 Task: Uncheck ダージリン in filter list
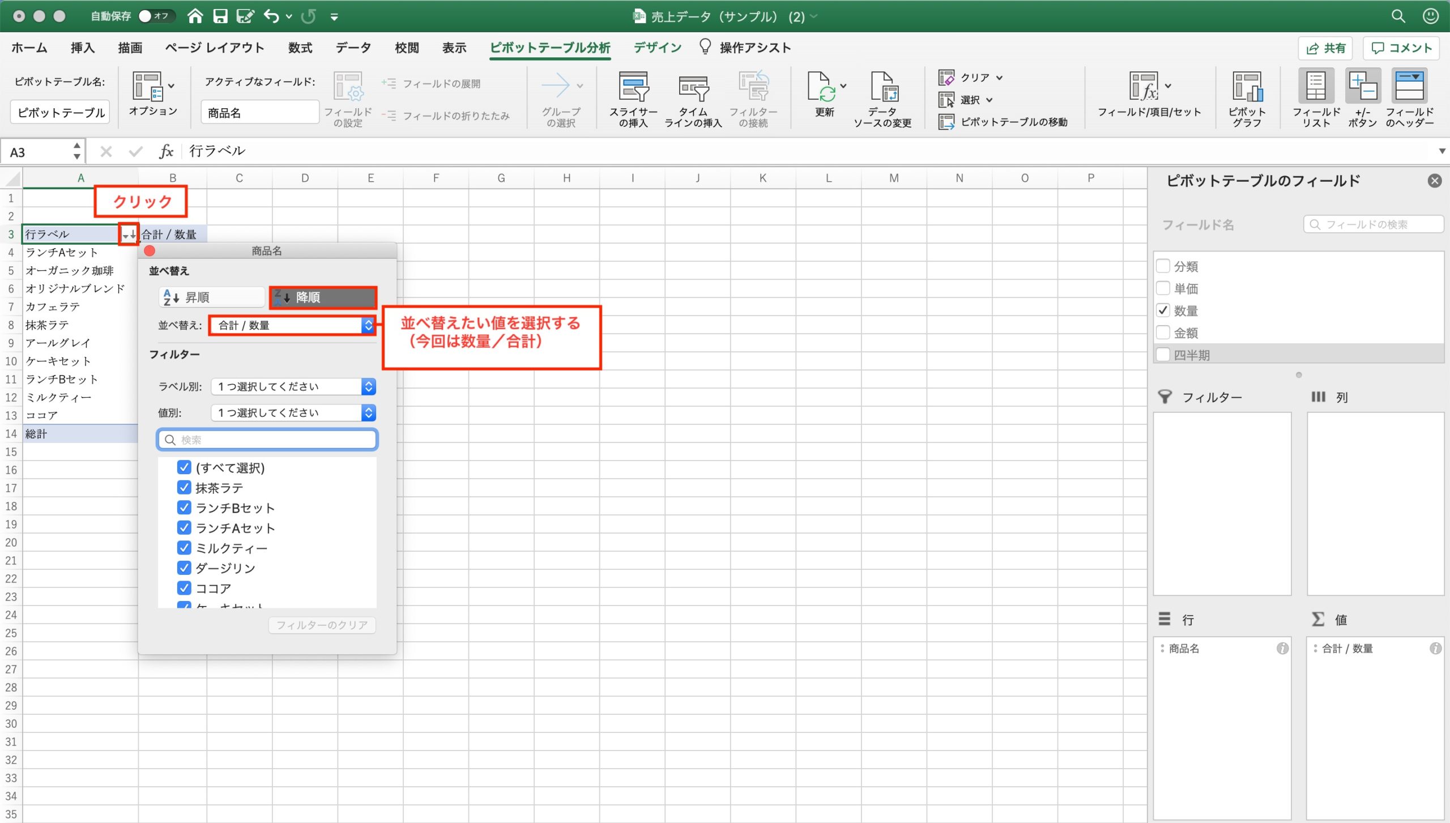[x=184, y=568]
